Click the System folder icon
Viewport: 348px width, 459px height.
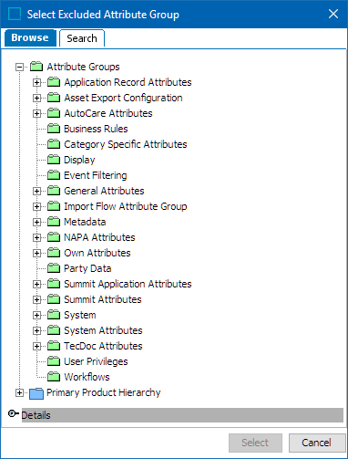tap(54, 315)
